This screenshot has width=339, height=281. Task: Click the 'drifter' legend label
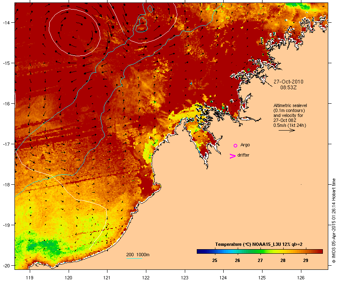point(243,155)
